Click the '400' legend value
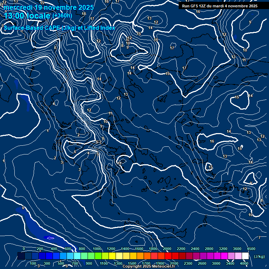The width and height of the screenshot is (269, 269). tap(54, 249)
